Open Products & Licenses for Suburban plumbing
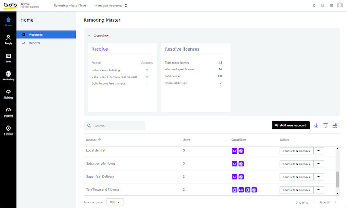 tap(296, 164)
